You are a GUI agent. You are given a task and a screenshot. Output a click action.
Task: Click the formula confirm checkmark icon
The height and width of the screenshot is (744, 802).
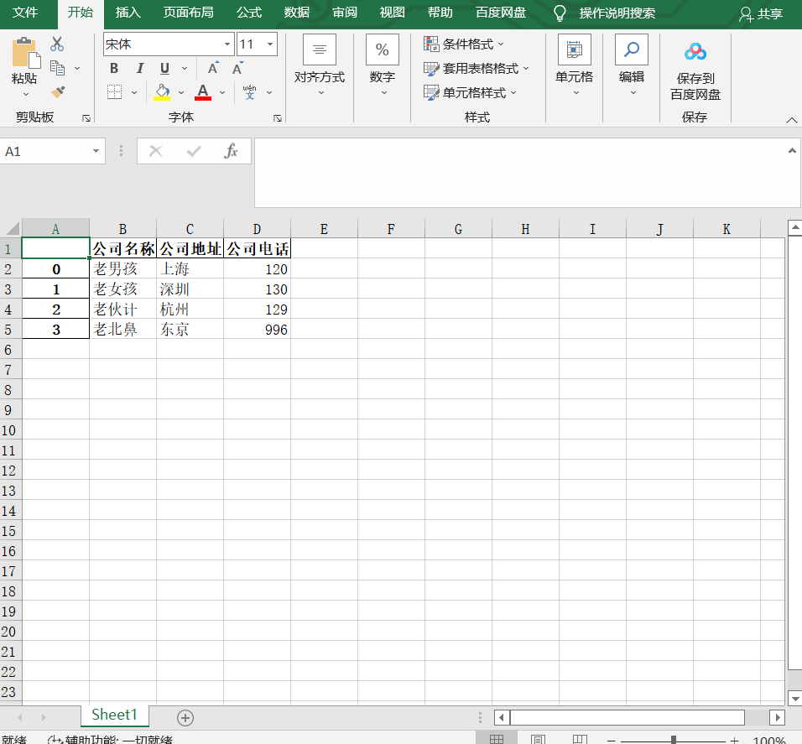click(x=193, y=151)
